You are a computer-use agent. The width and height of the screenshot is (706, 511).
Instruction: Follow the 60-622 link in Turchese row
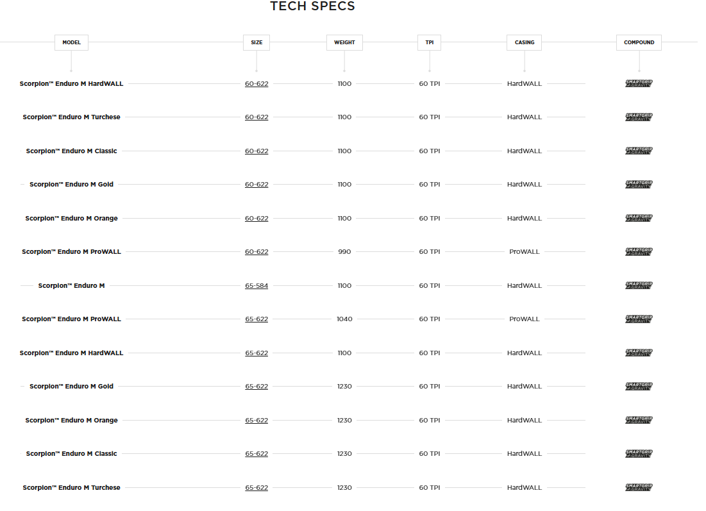click(256, 117)
